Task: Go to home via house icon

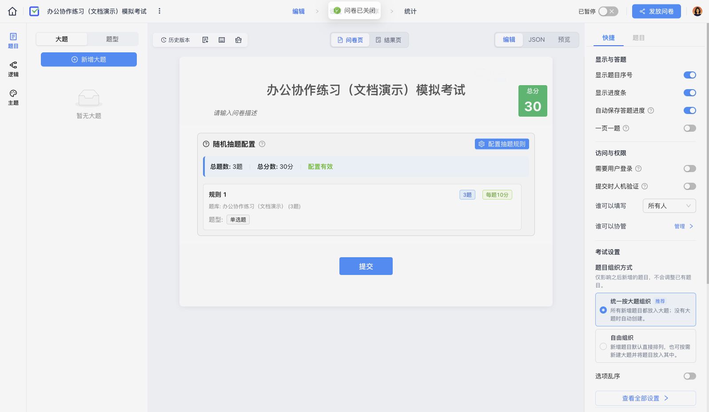Action: [12, 11]
